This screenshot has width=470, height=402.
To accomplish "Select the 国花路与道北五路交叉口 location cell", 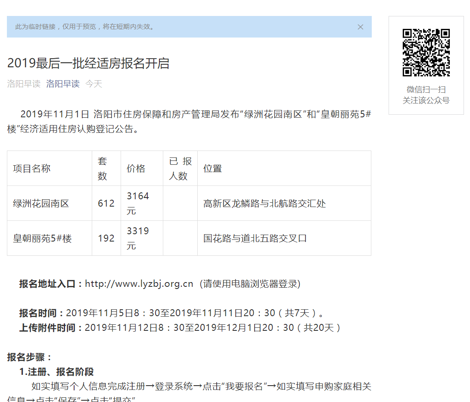I will click(284, 239).
